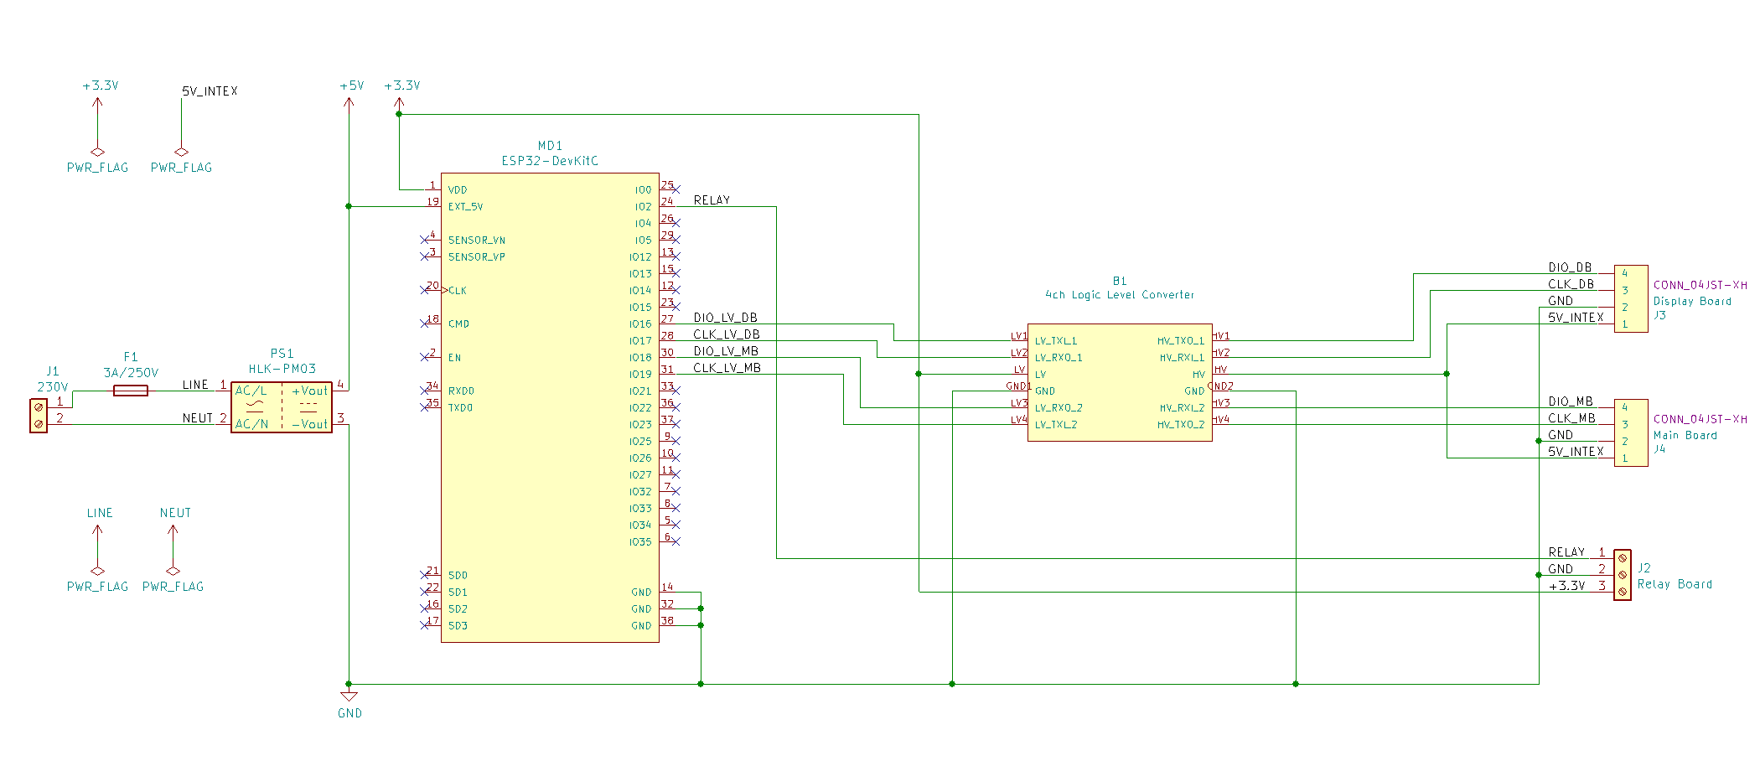Select the CLK_LV_DB net label
The image size is (1760, 761).
click(x=726, y=334)
